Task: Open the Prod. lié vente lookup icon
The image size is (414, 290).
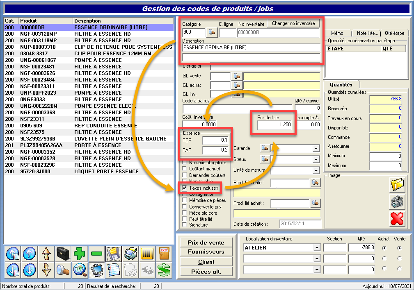Action: (315, 182)
